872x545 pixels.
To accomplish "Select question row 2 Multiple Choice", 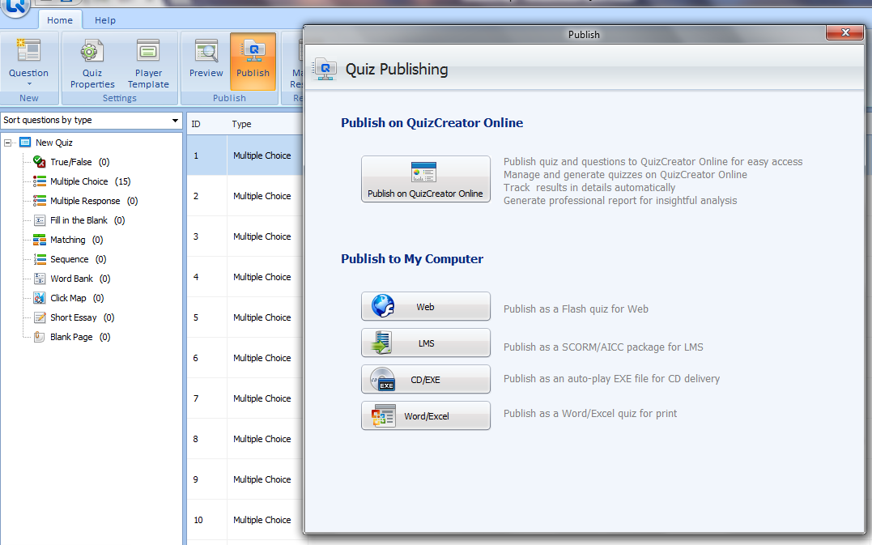I will pyautogui.click(x=245, y=196).
